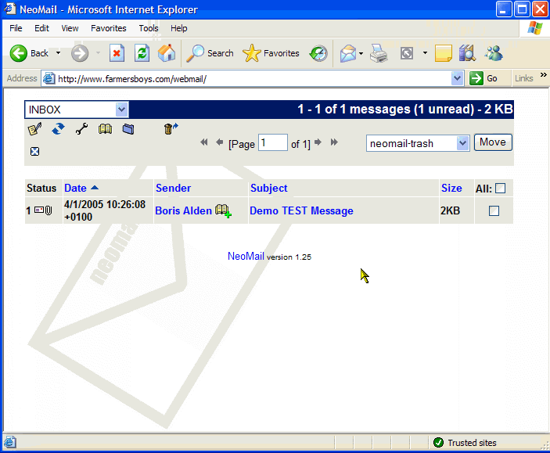550x453 pixels.
Task: Check the Demo TEST Message checkbox
Action: click(494, 211)
